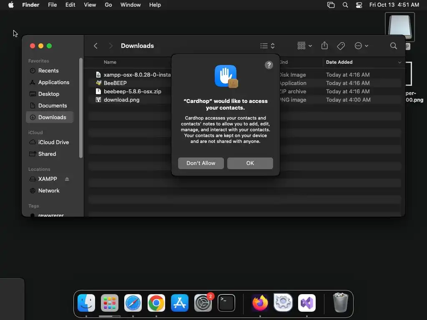Change the list view selector in toolbar
This screenshot has width=427, height=320.
(267, 46)
